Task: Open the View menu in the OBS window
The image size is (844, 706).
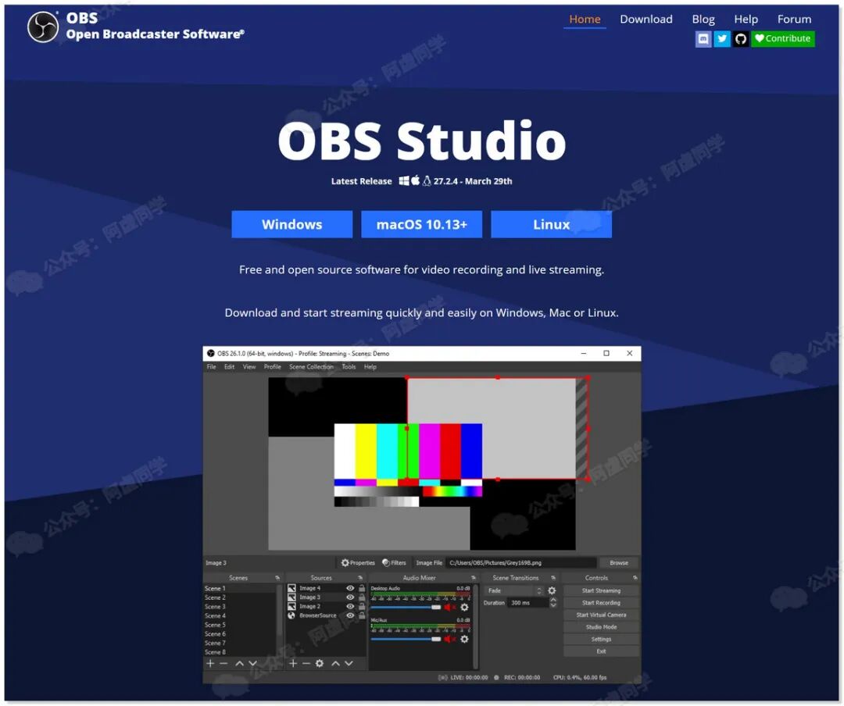Action: pos(249,367)
